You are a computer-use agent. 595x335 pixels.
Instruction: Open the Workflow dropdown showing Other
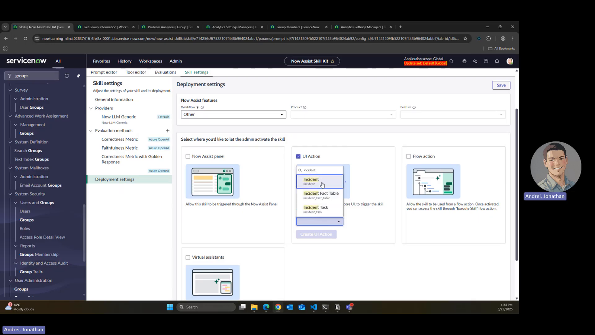(x=234, y=115)
